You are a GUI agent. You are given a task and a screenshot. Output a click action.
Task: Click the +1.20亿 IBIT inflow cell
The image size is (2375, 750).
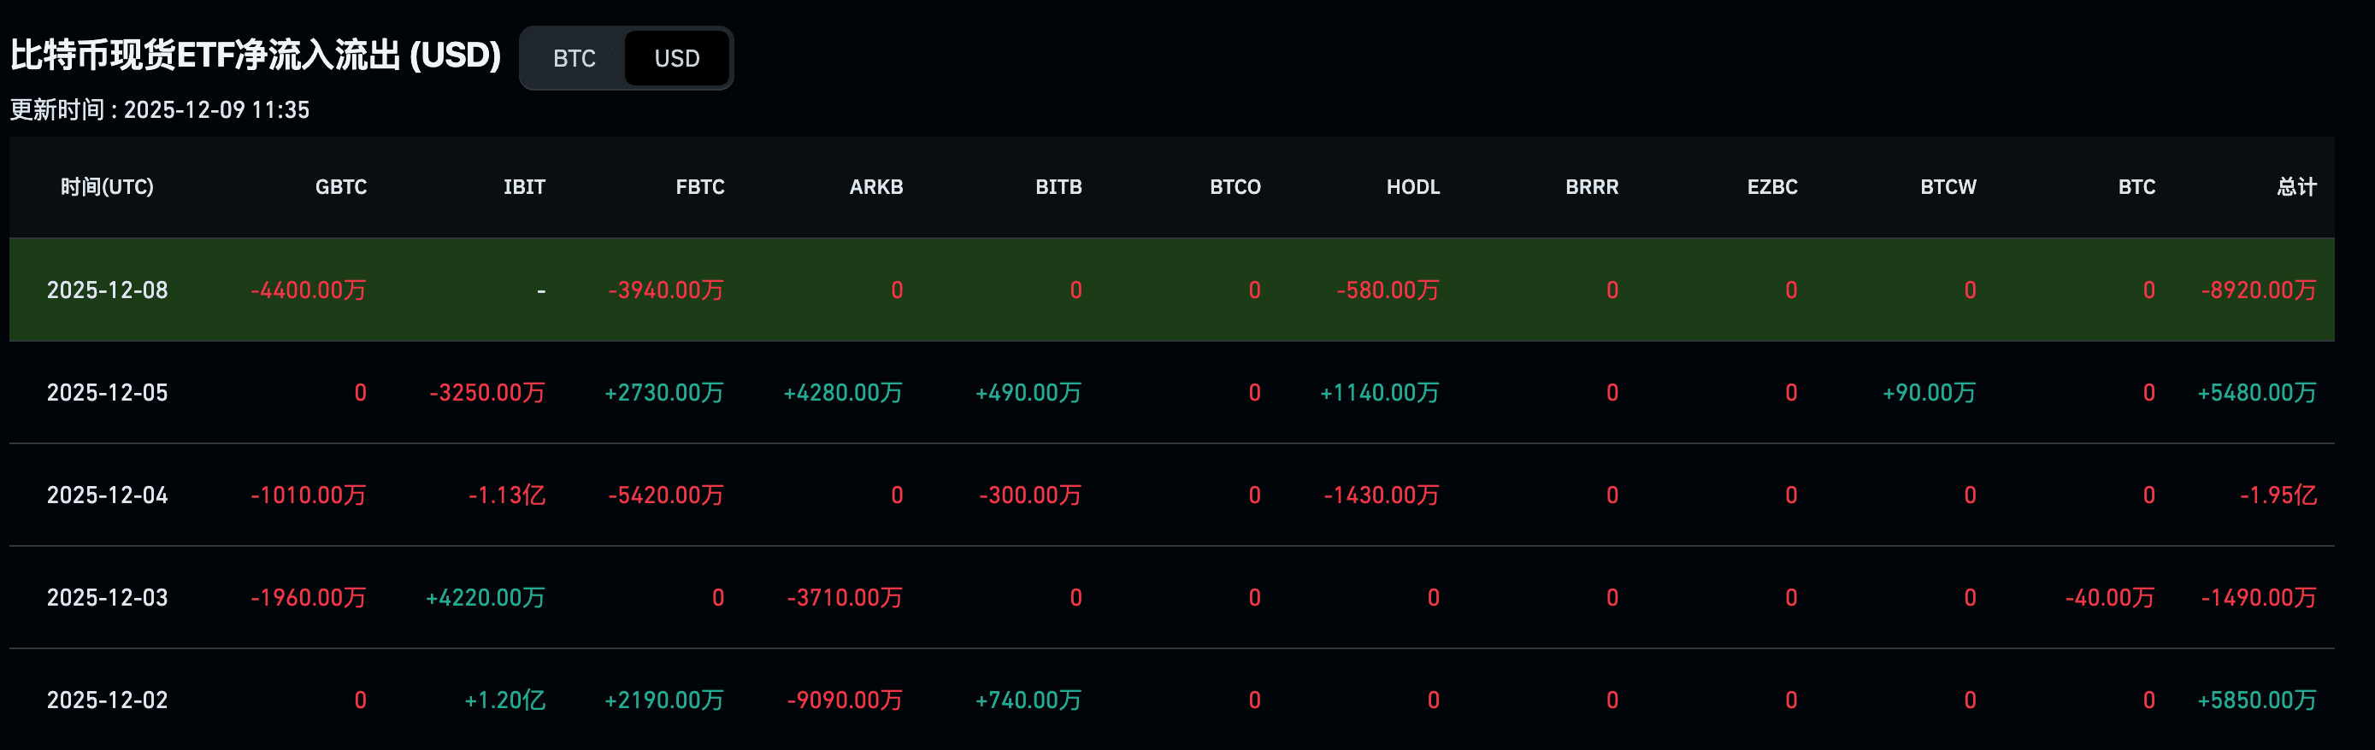click(x=504, y=700)
